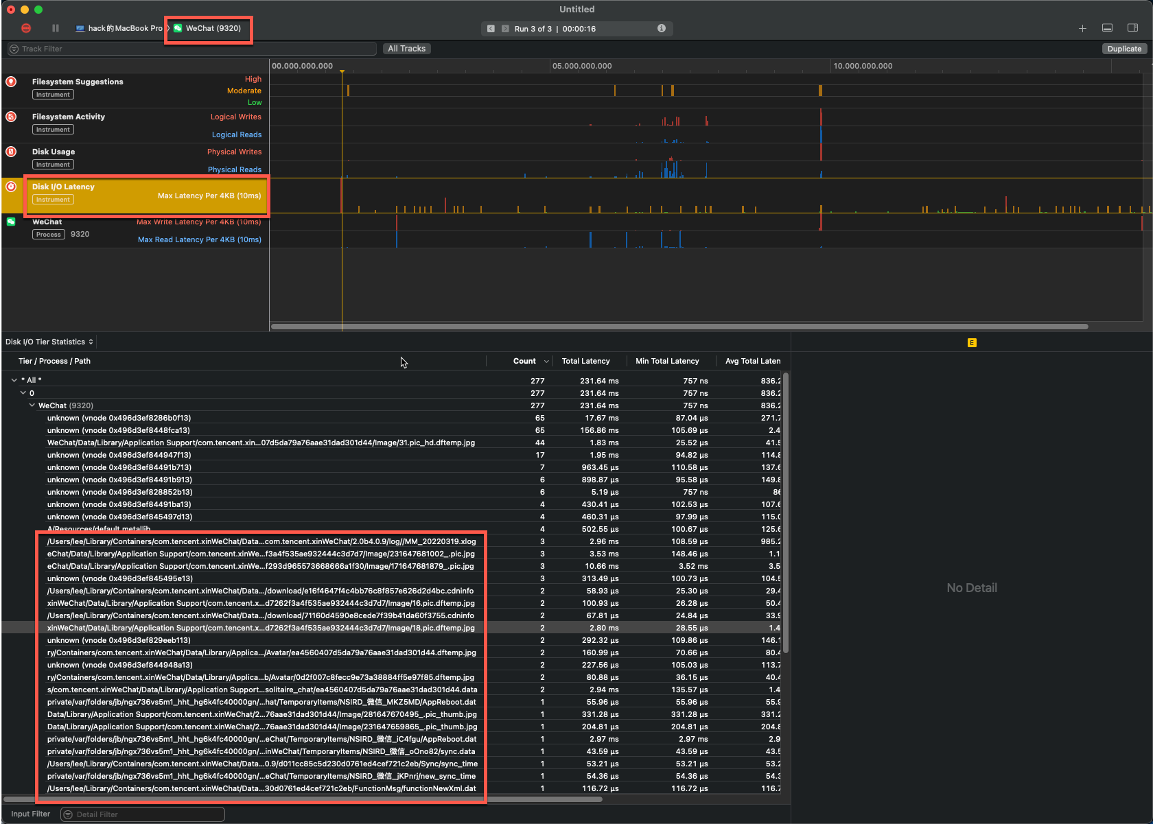Sort by Total Latency column
The width and height of the screenshot is (1153, 824).
pos(585,361)
